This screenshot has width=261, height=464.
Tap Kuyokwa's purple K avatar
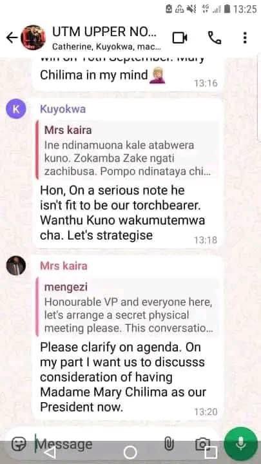pyautogui.click(x=16, y=109)
